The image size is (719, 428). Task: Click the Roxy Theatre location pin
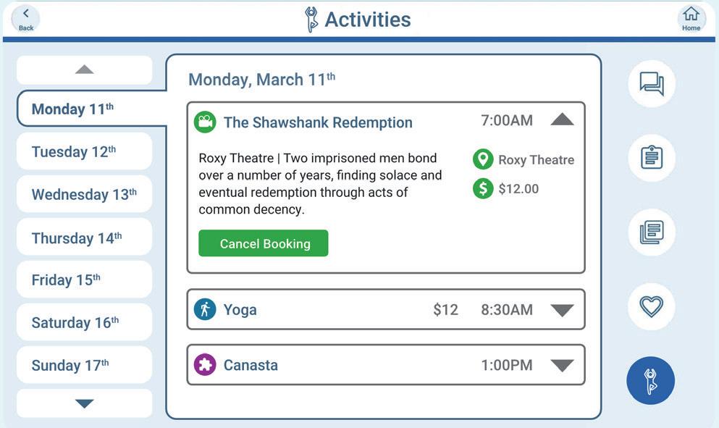(482, 160)
